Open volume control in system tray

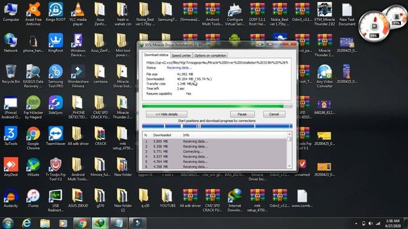click(370, 223)
